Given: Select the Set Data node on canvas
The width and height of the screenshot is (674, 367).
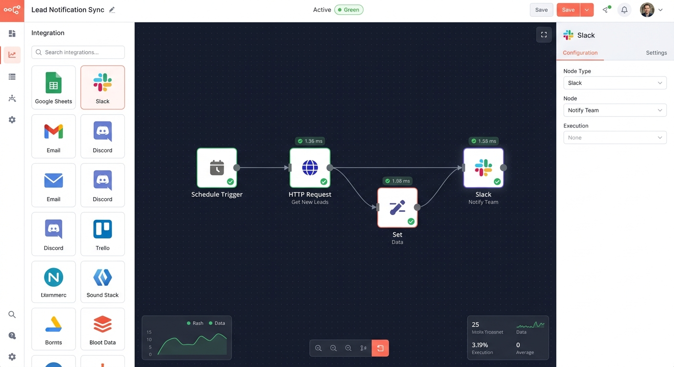Looking at the screenshot, I should click(x=397, y=207).
